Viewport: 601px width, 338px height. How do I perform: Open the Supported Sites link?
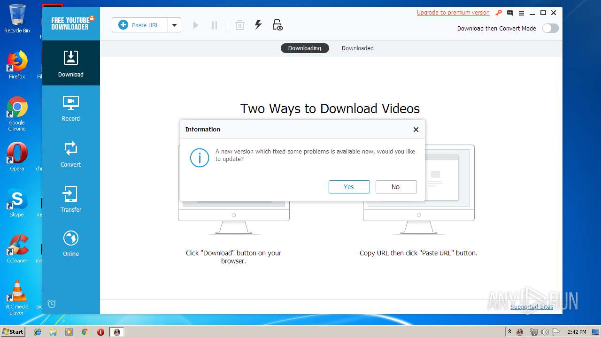(532, 307)
